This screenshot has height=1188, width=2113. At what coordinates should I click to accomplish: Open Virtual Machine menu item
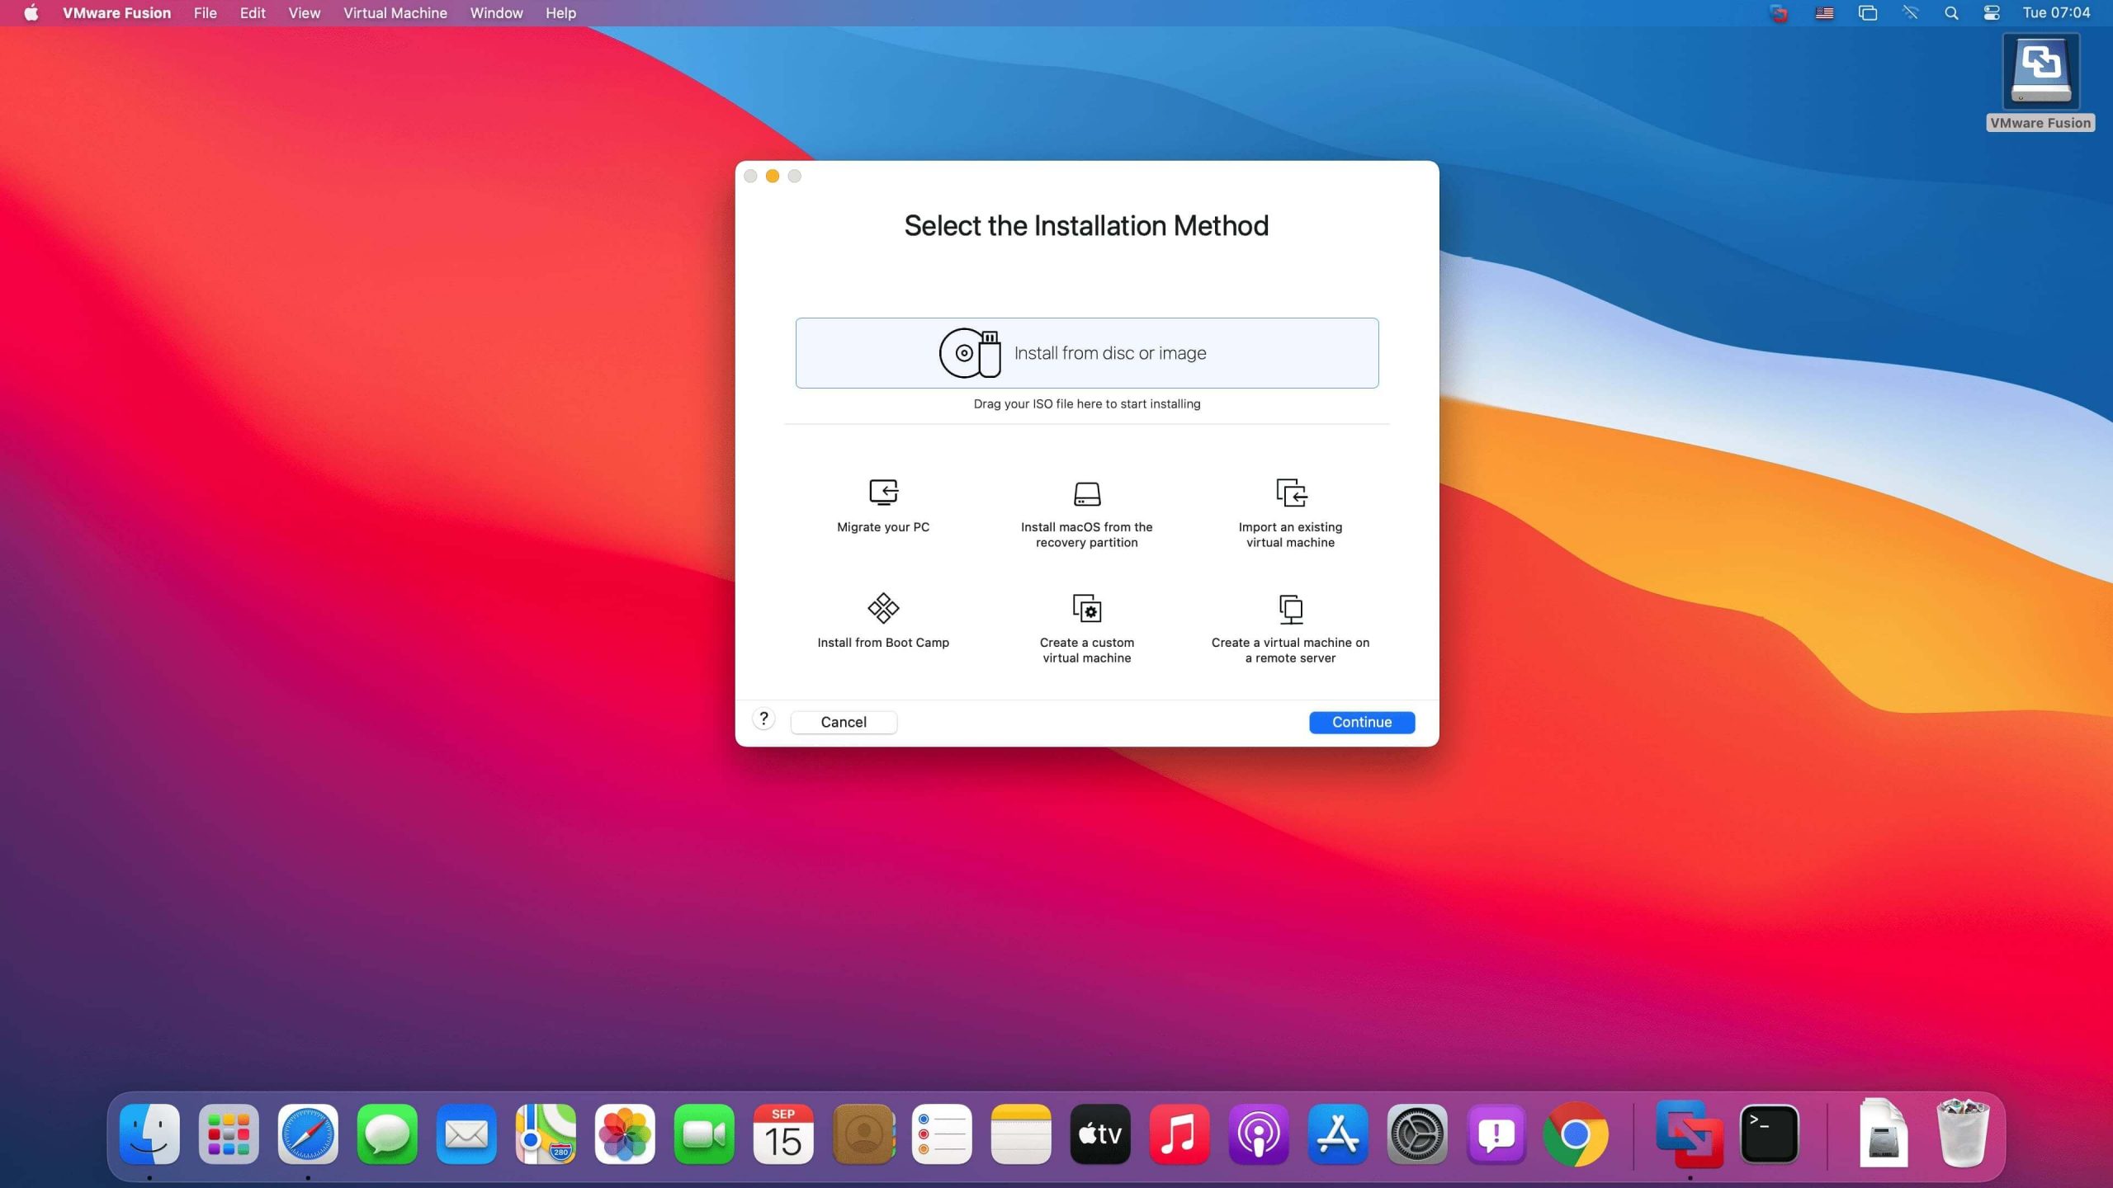click(x=393, y=12)
